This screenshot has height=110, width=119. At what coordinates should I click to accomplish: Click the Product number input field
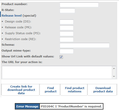(x=79, y=5)
